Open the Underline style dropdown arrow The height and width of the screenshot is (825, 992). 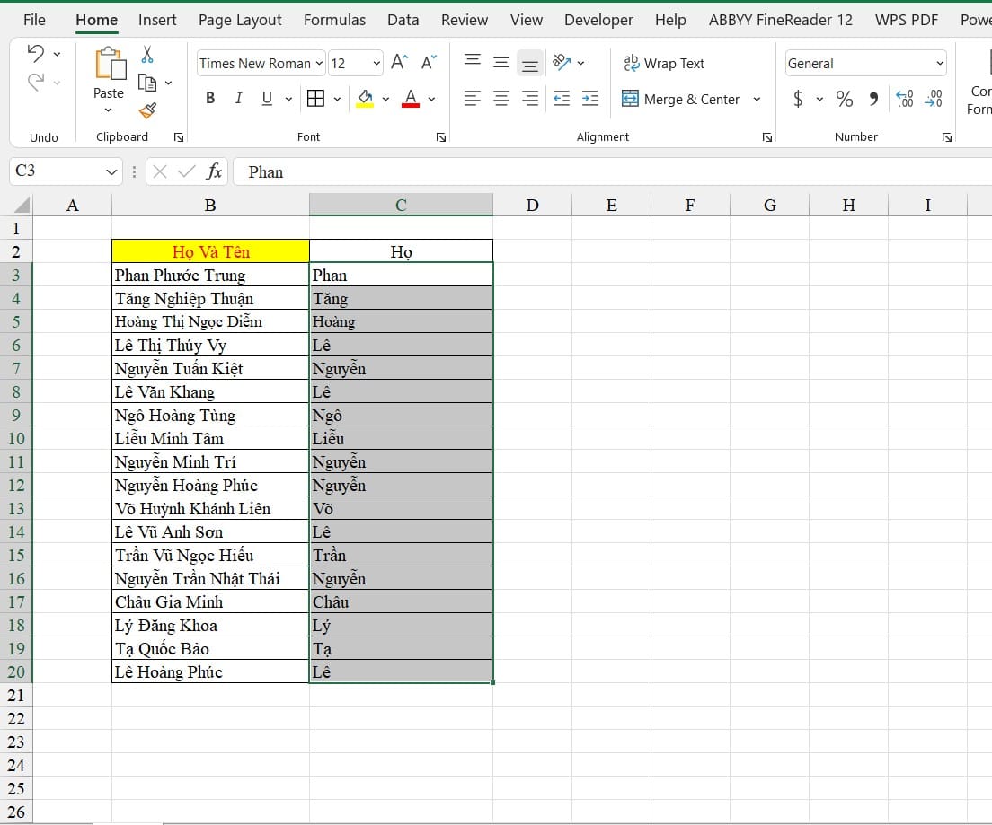point(288,99)
